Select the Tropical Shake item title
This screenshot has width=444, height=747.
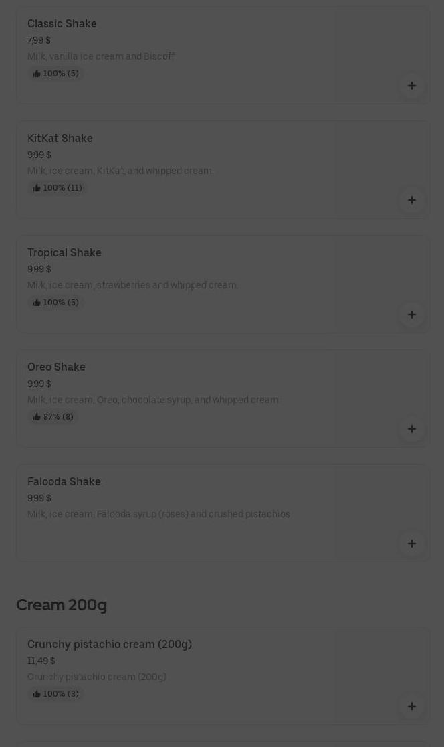(x=64, y=252)
